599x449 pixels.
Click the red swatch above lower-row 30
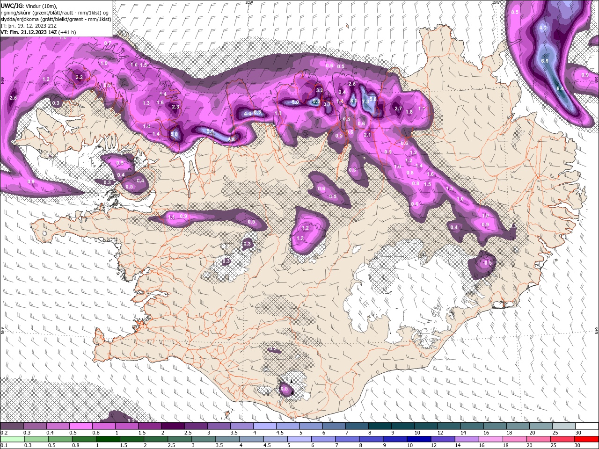click(x=587, y=439)
